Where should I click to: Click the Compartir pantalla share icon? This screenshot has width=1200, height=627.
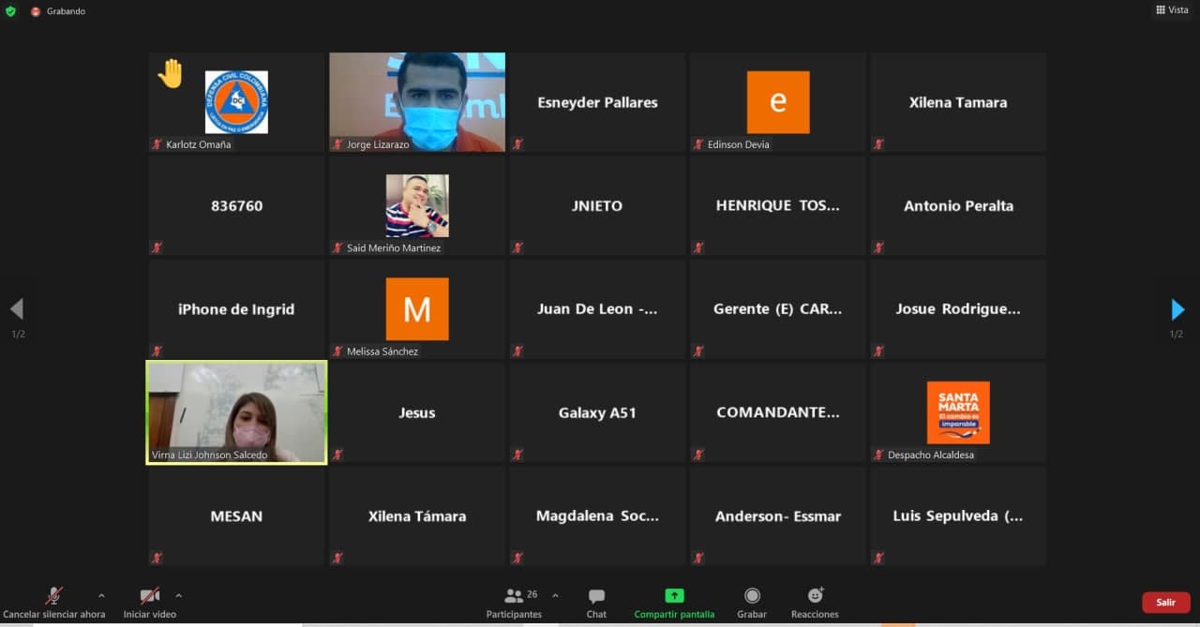(674, 596)
